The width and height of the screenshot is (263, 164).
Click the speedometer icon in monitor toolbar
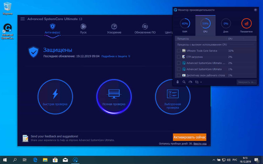click(190, 82)
